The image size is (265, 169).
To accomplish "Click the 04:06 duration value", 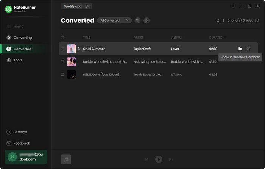I will tap(213, 74).
